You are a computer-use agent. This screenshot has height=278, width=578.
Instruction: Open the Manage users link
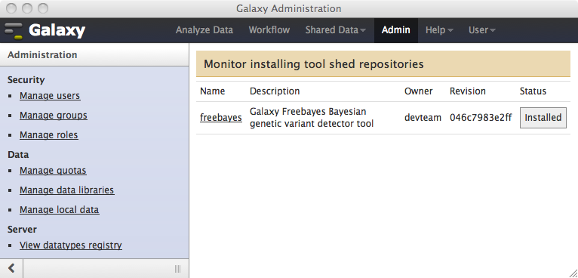(50, 96)
